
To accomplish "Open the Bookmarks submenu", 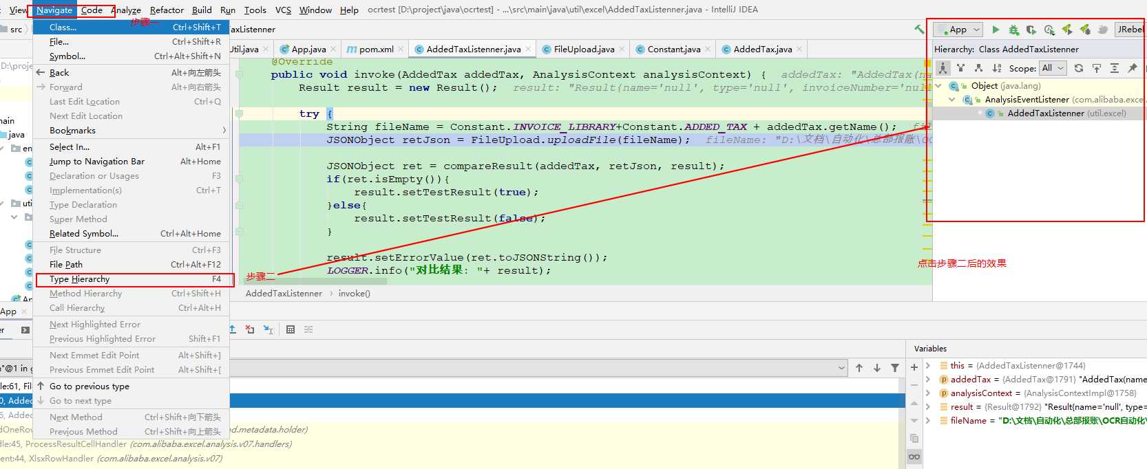I will tap(131, 131).
